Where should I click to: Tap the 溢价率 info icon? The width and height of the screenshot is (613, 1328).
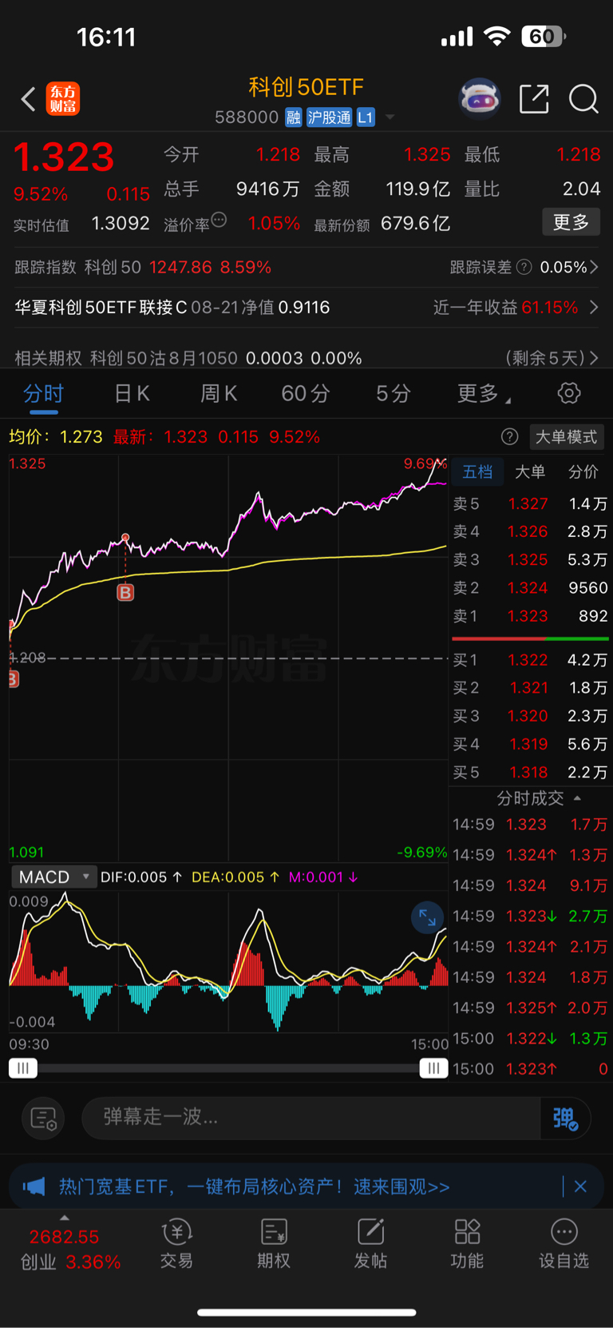[219, 220]
